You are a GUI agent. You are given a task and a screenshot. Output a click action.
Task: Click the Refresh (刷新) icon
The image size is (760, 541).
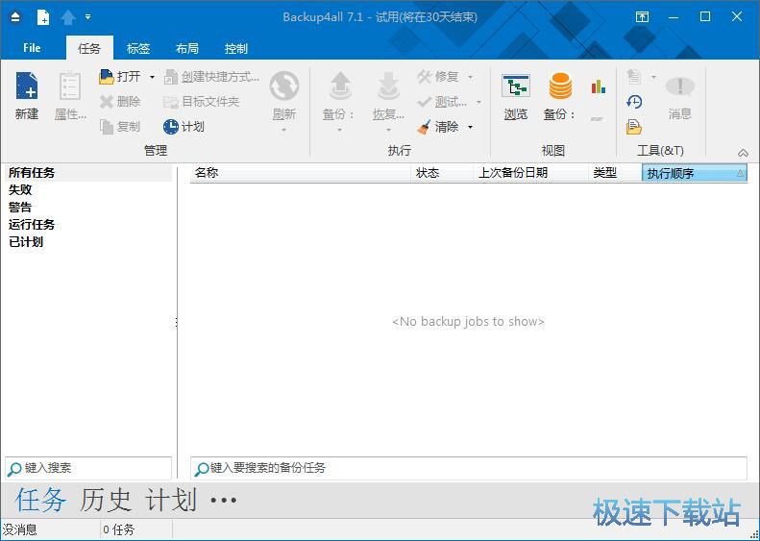click(x=284, y=86)
